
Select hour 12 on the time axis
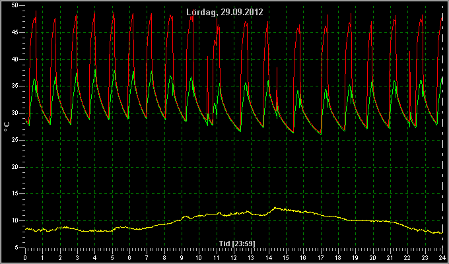pos(234,257)
